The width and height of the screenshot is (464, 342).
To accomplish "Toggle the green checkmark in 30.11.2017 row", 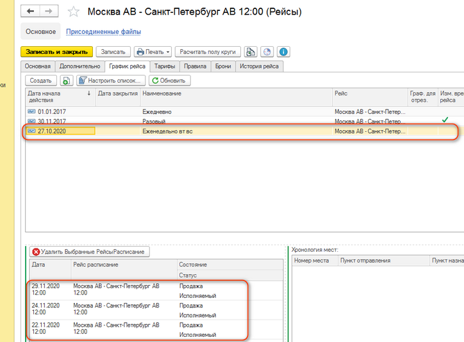I will coord(445,120).
